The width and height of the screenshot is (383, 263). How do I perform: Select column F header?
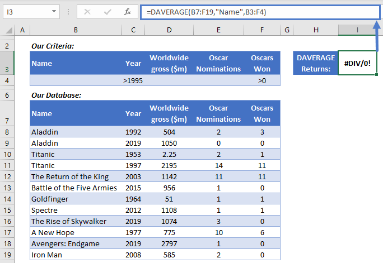pyautogui.click(x=262, y=30)
